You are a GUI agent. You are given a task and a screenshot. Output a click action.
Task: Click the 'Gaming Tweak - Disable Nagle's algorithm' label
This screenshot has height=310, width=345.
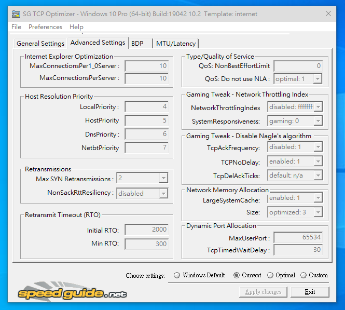[249, 136]
